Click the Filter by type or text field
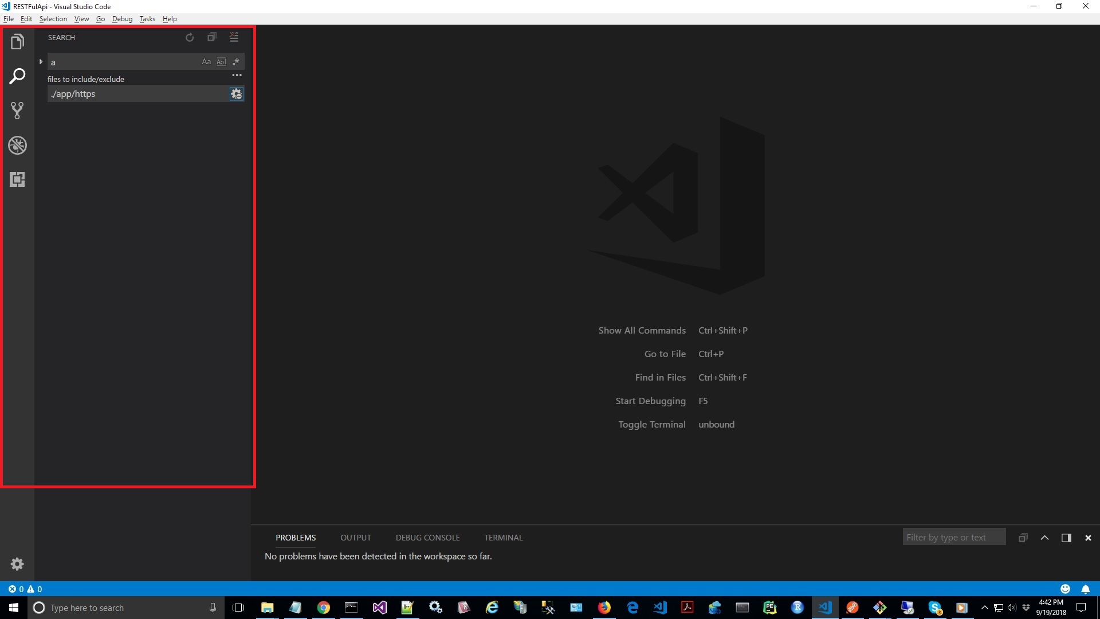 pyautogui.click(x=954, y=537)
